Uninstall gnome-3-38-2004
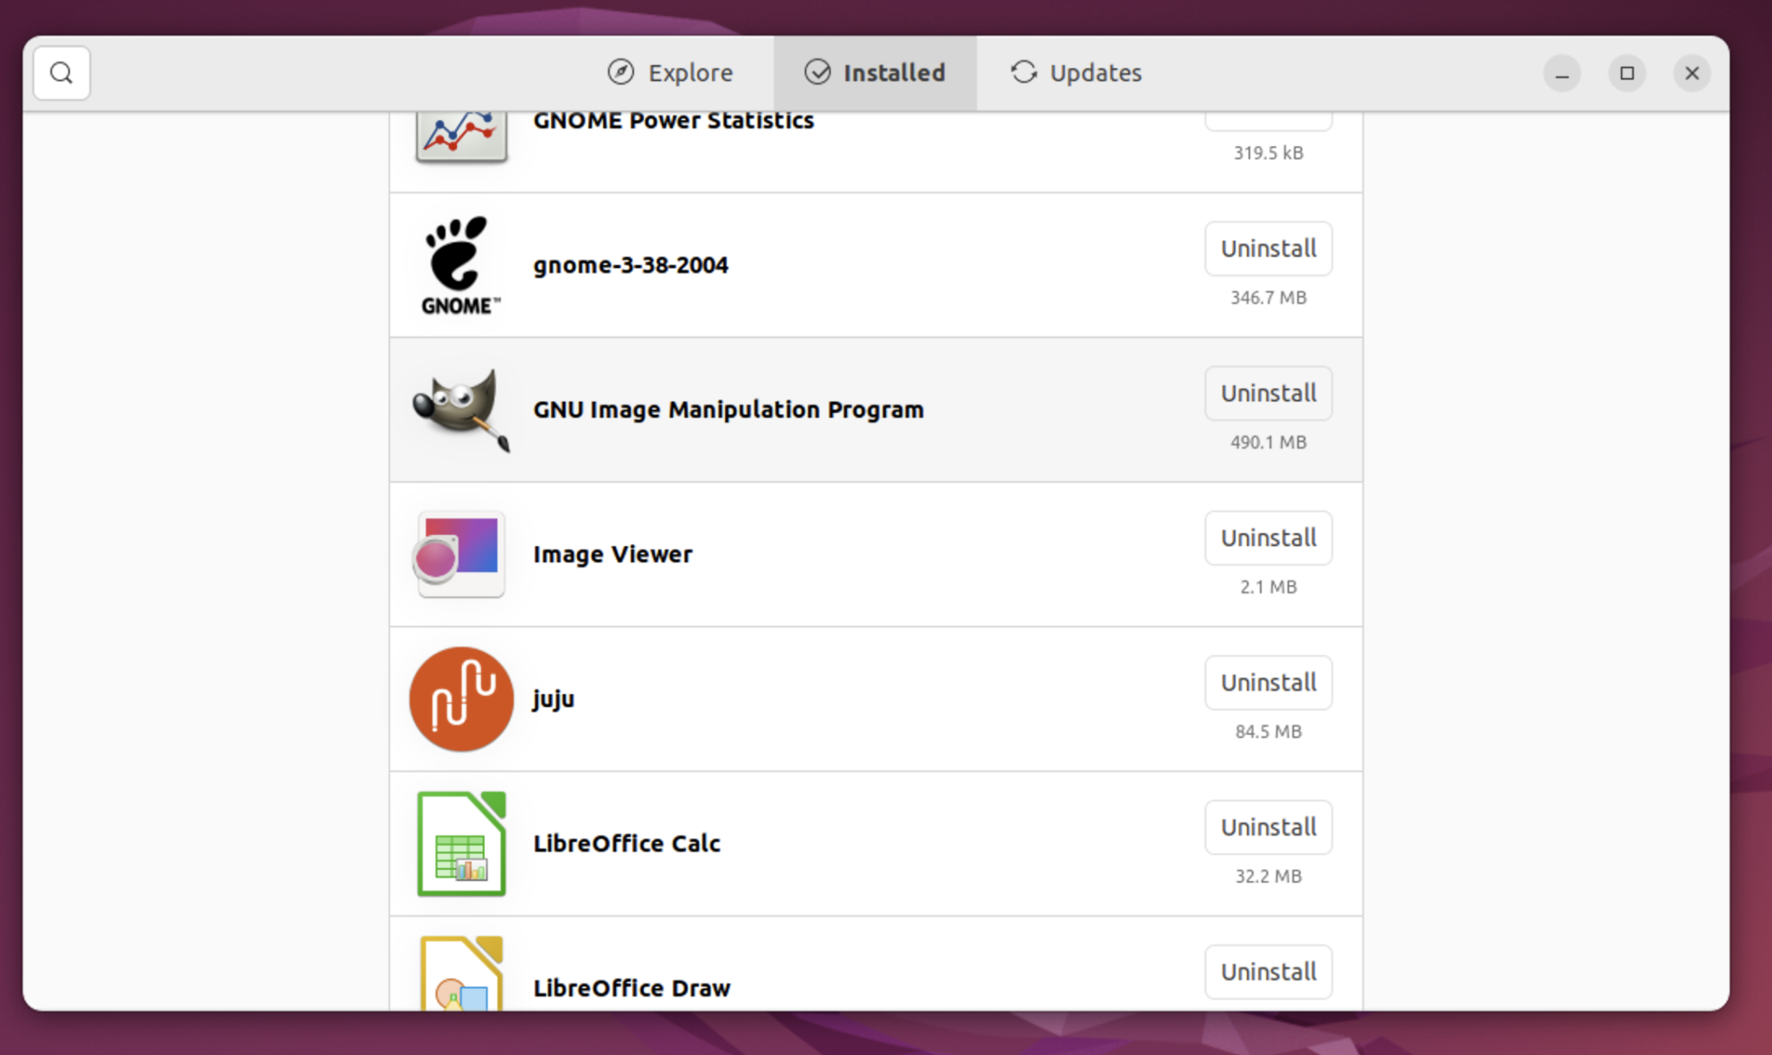Image resolution: width=1772 pixels, height=1055 pixels. pos(1268,248)
